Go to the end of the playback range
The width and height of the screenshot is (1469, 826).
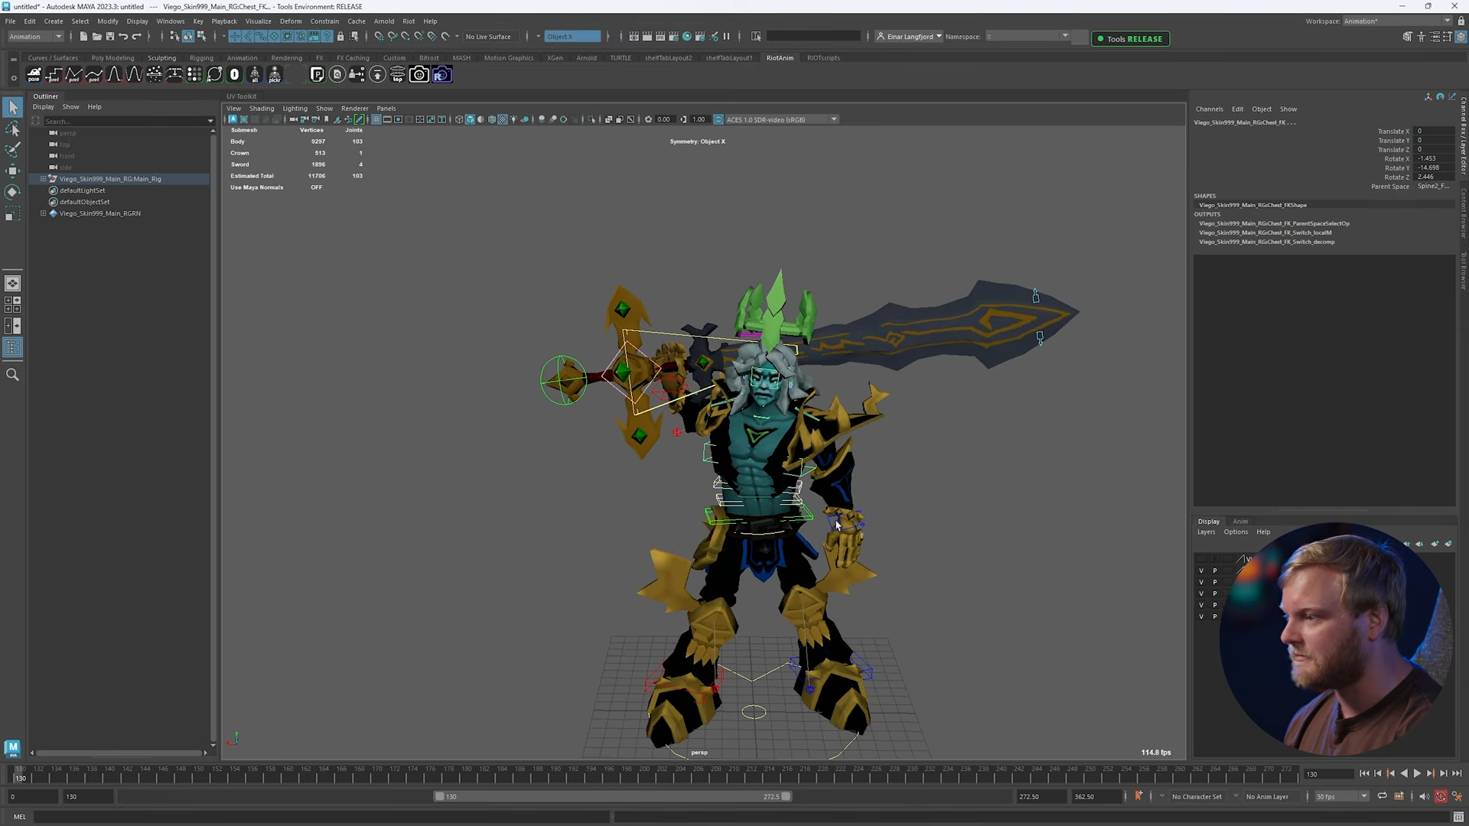pyautogui.click(x=1457, y=774)
